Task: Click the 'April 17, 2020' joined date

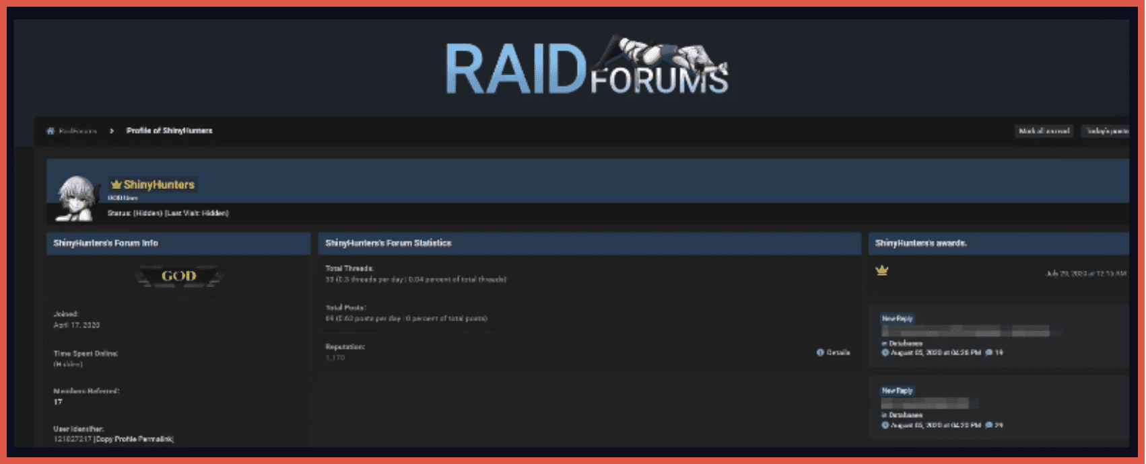Action: pyautogui.click(x=77, y=325)
